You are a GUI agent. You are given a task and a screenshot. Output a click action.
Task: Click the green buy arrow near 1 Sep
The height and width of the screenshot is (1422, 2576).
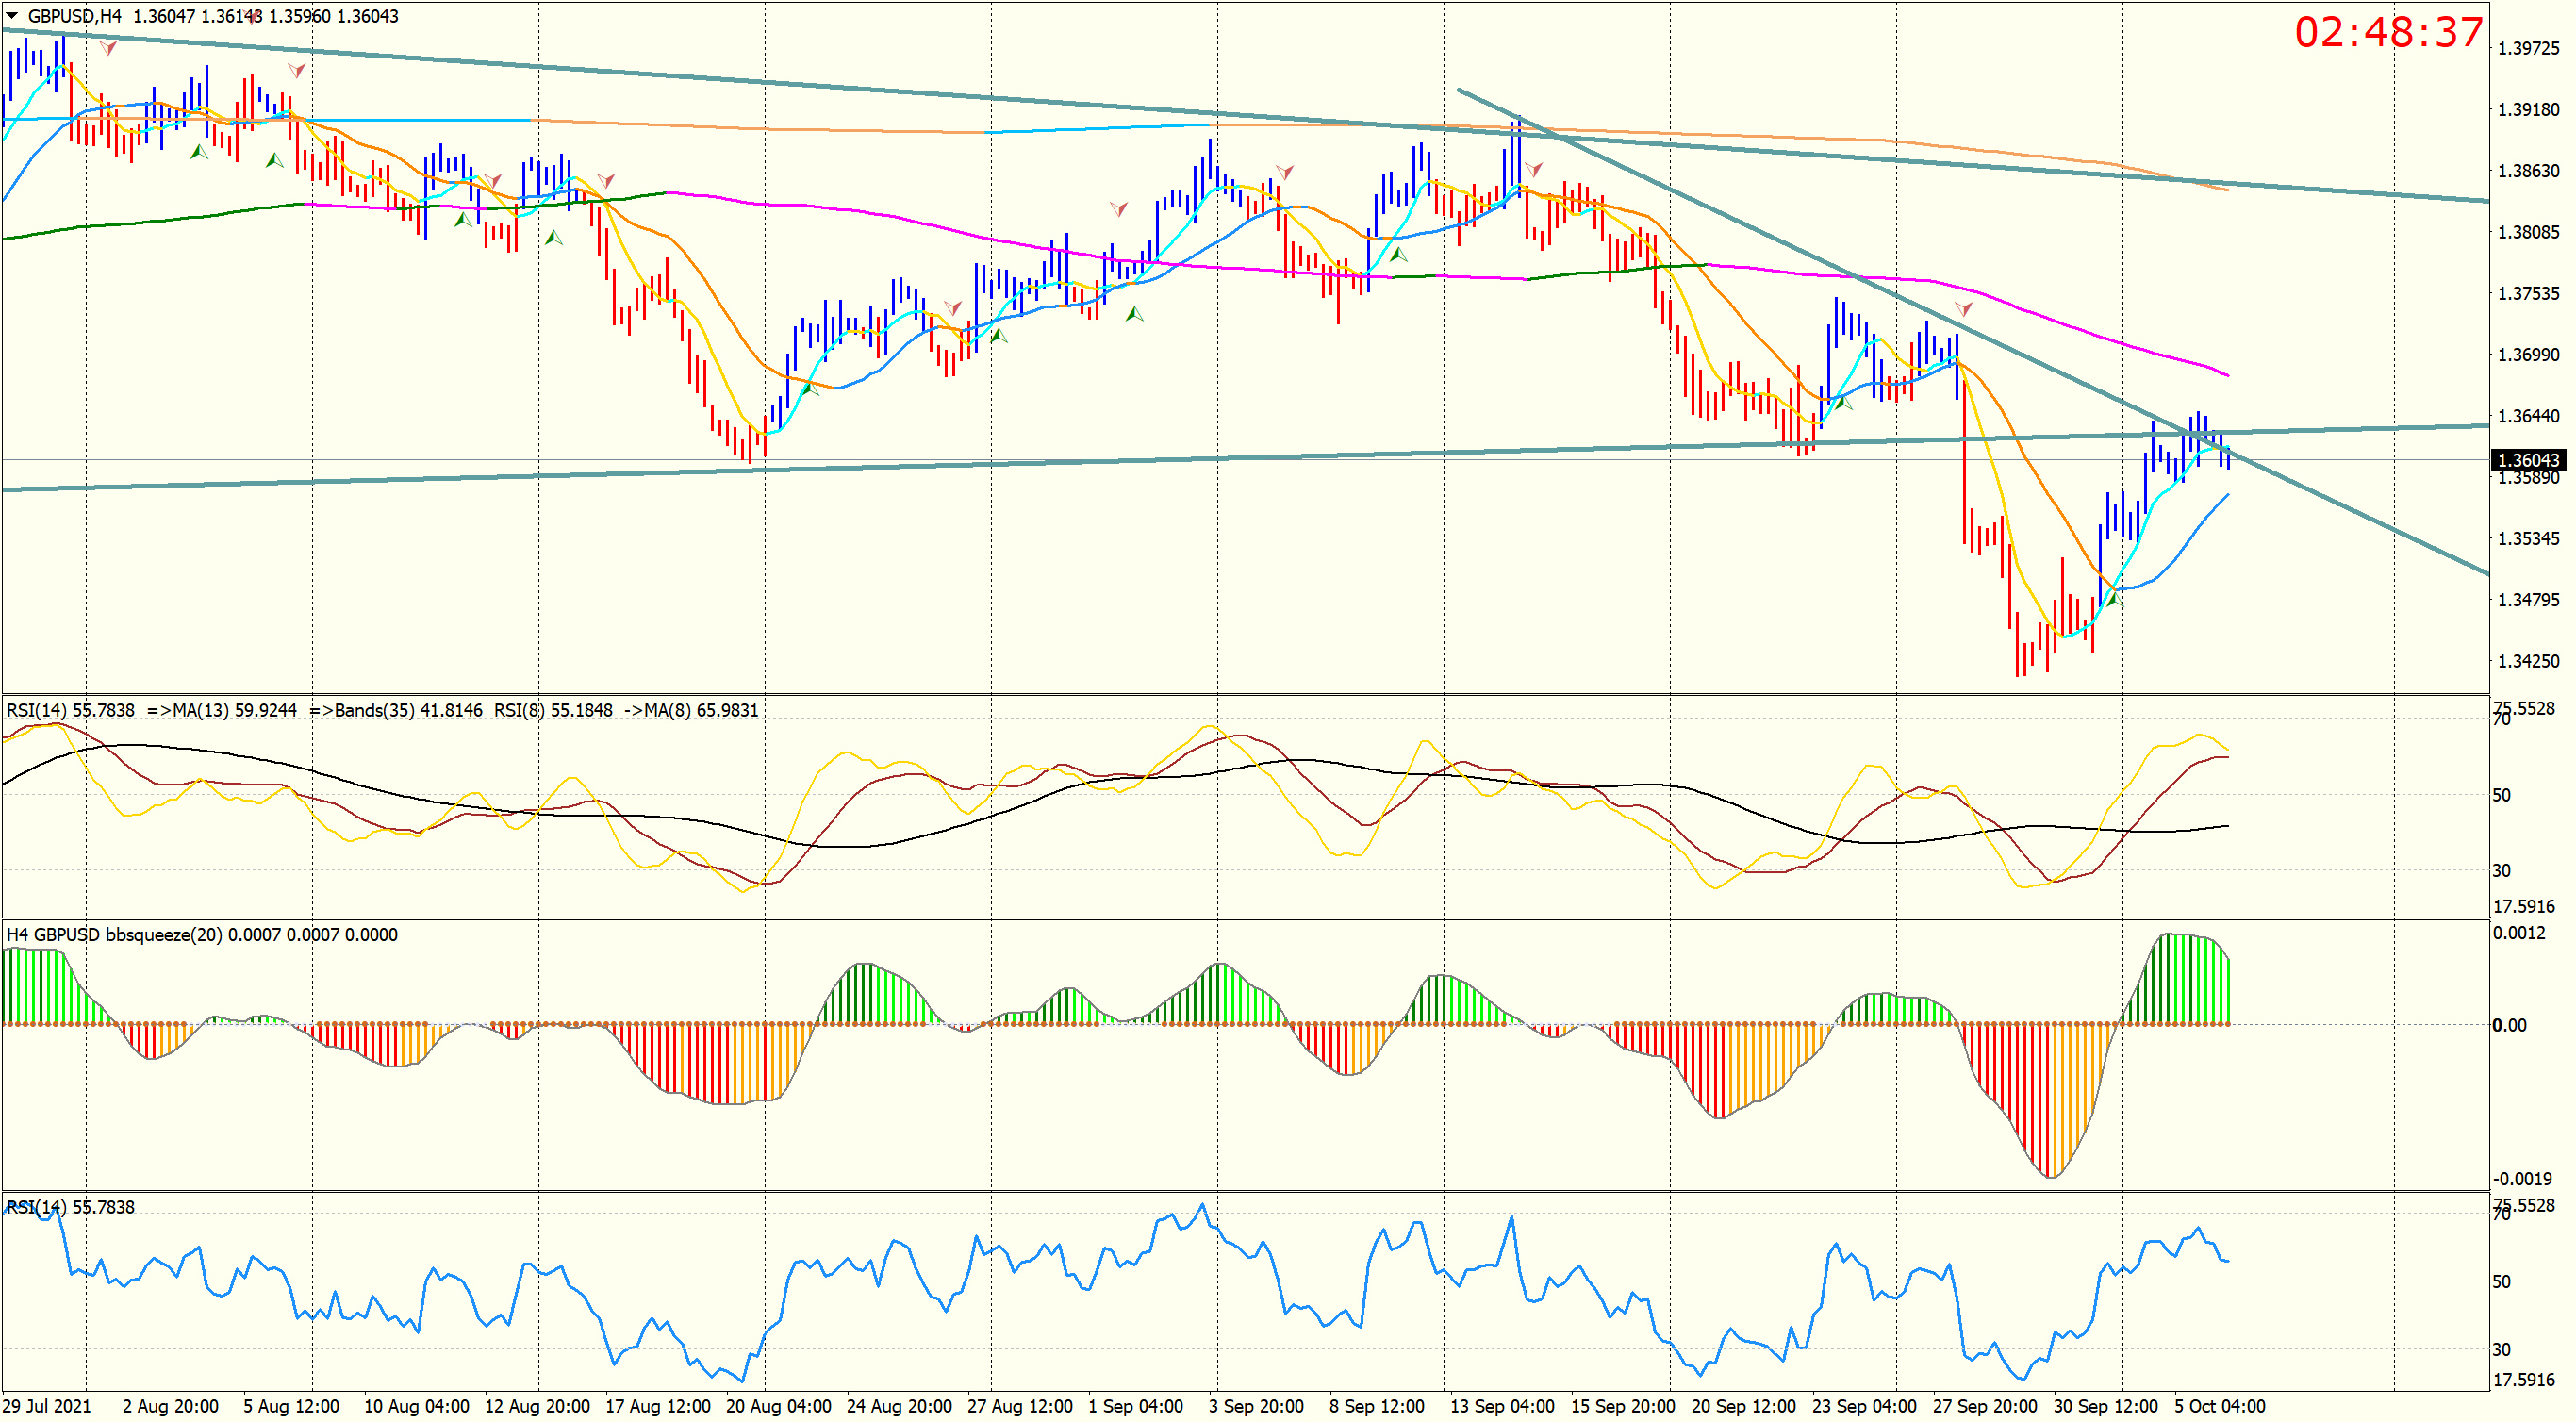coord(1134,314)
